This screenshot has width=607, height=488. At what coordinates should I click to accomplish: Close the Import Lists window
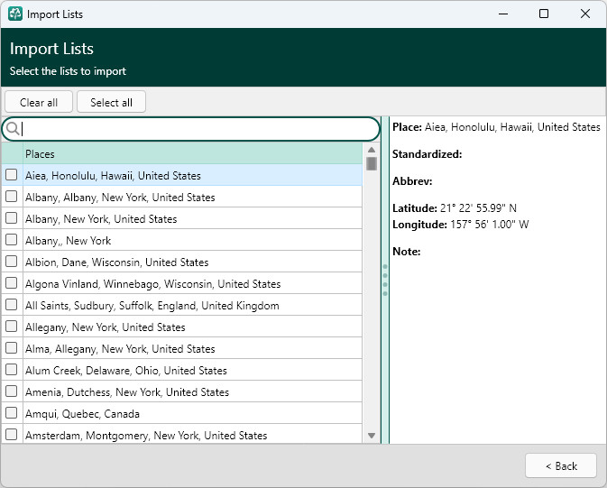[x=585, y=14]
